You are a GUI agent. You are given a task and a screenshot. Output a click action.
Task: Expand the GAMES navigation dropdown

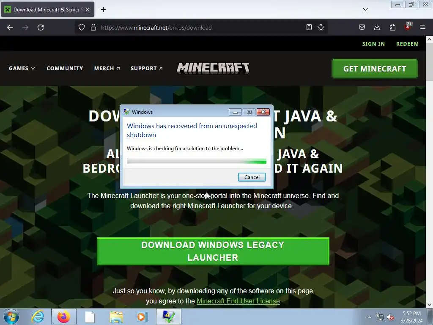point(22,68)
